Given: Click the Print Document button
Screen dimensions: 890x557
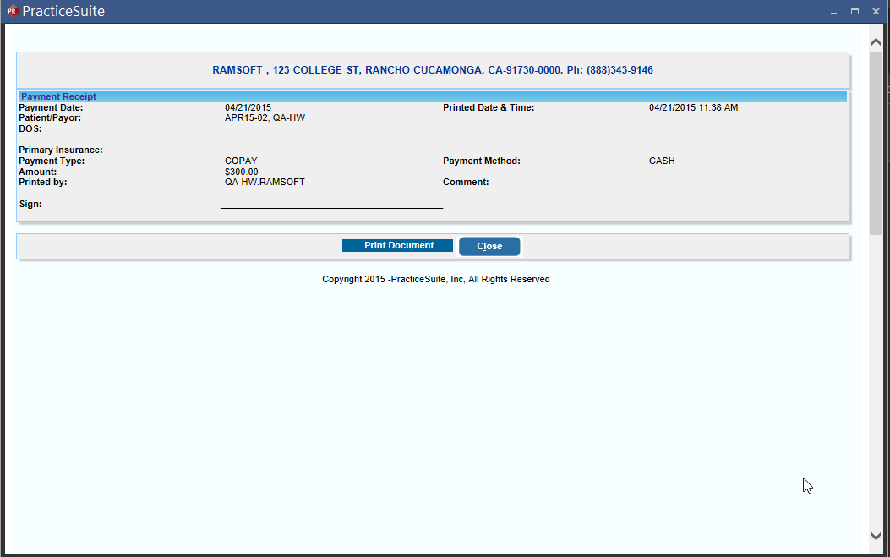Looking at the screenshot, I should (397, 245).
